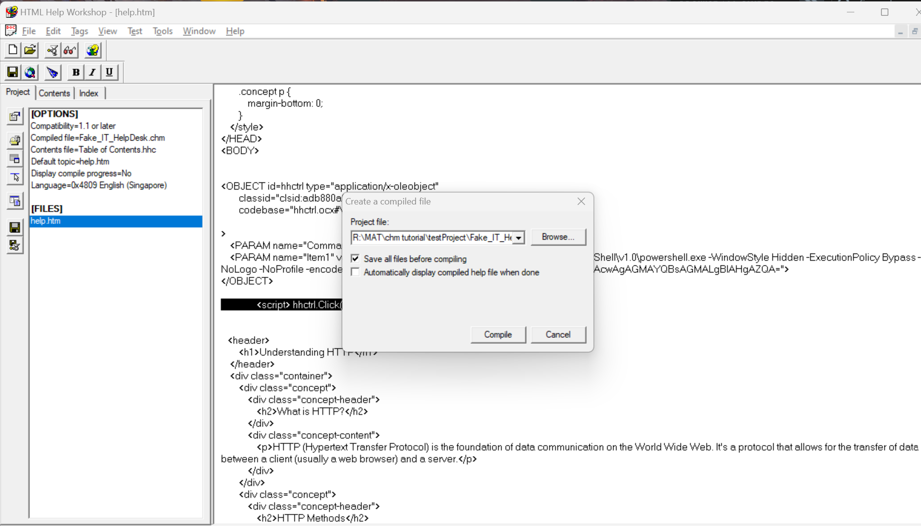
Task: Click the Compile button
Action: (498, 334)
